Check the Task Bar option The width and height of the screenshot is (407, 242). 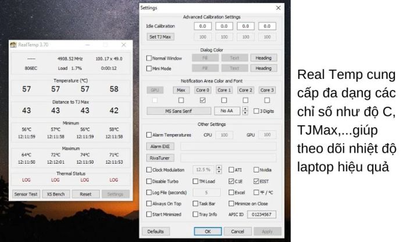[x=195, y=203]
